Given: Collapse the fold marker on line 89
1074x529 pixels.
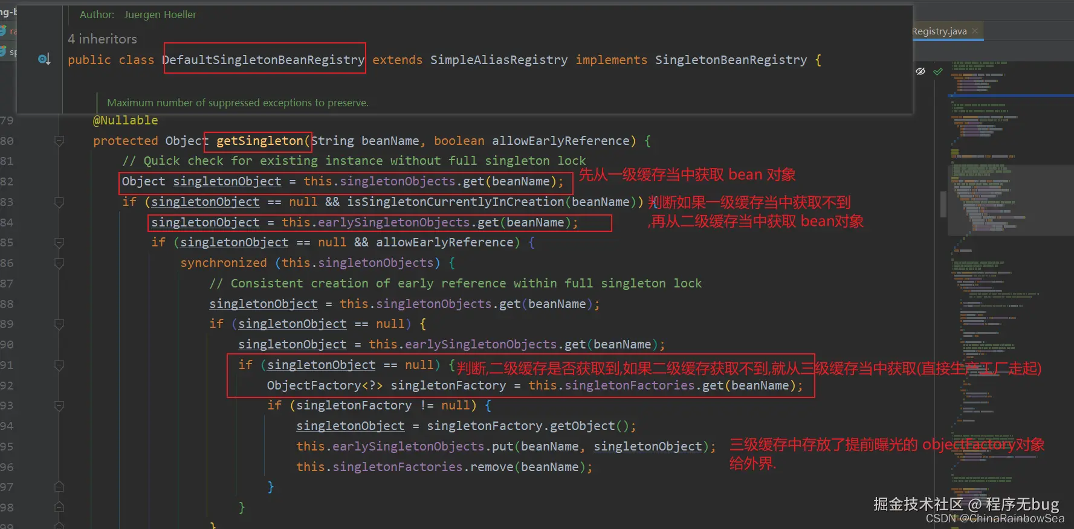Looking at the screenshot, I should point(59,324).
